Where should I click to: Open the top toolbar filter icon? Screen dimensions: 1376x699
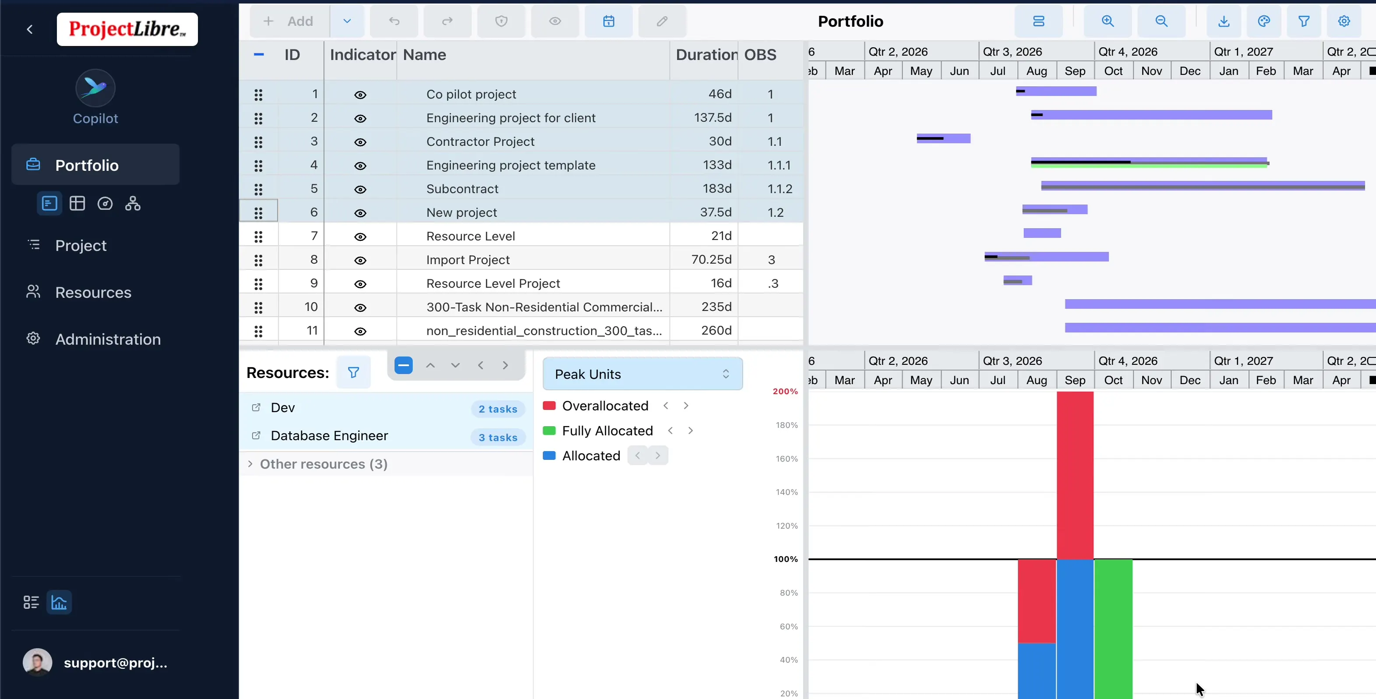click(1304, 21)
